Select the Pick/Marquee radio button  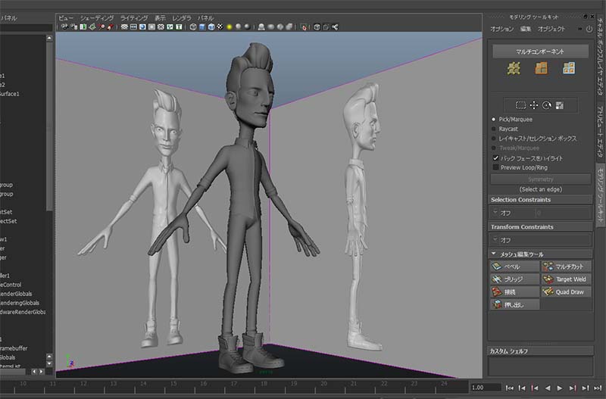[x=494, y=120]
